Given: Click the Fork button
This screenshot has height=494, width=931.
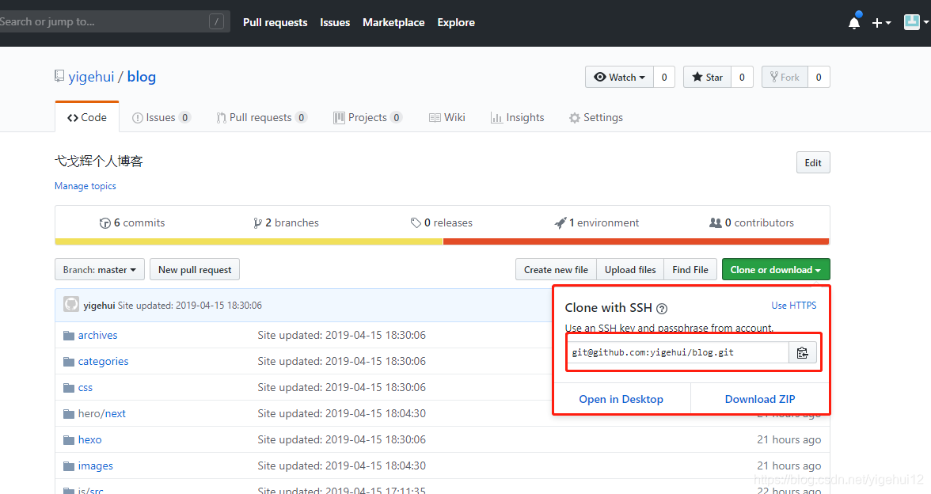Looking at the screenshot, I should (785, 78).
